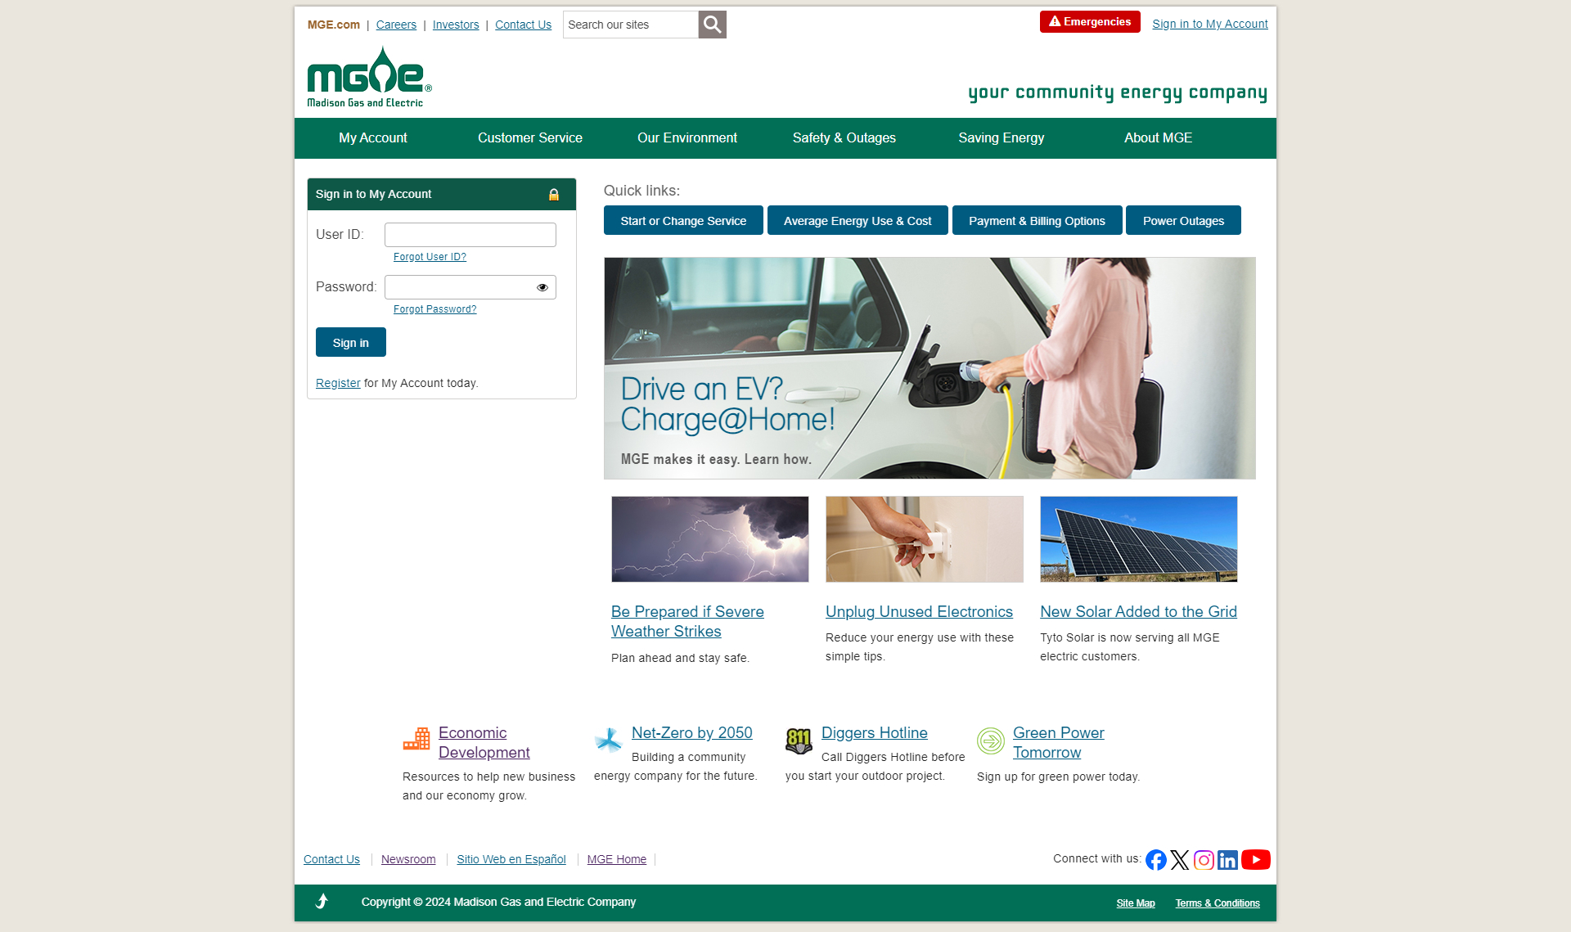Open the Careers link
The width and height of the screenshot is (1571, 932).
point(396,25)
